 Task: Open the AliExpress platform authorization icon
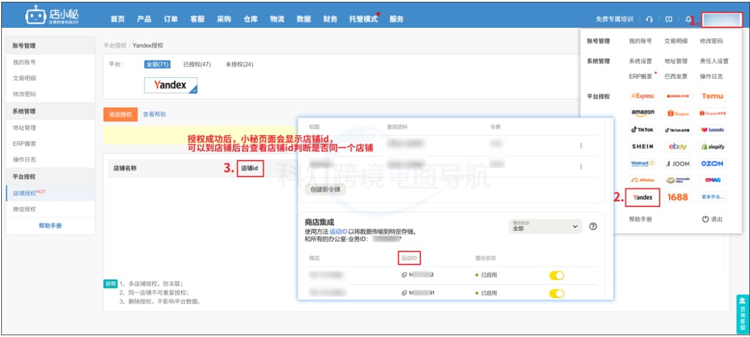tap(642, 96)
